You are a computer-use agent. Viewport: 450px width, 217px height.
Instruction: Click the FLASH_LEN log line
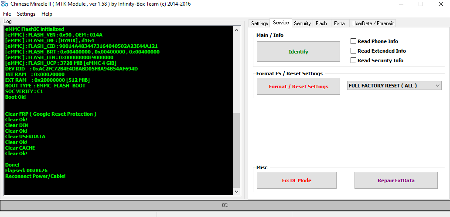[59, 57]
